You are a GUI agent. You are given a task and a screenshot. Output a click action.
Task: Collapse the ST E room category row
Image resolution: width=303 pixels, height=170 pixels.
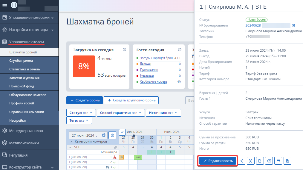[70, 147]
